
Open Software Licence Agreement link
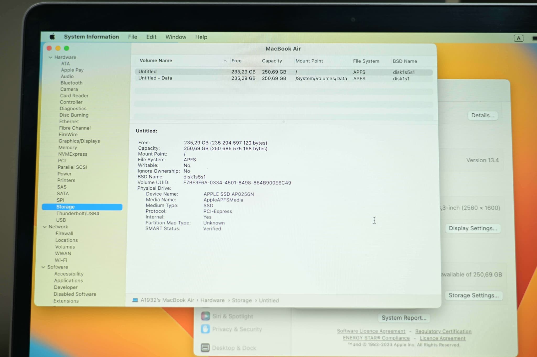point(371,331)
